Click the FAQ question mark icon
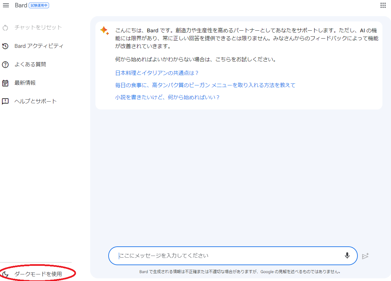 point(5,65)
